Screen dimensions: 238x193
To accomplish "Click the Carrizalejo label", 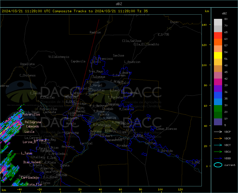I will pos(30,178).
